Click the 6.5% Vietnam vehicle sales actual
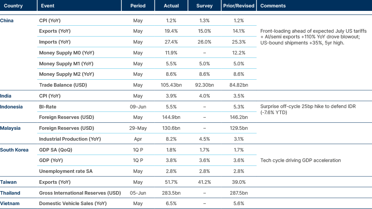Viewport: 372px width, 209px height. coord(171,203)
